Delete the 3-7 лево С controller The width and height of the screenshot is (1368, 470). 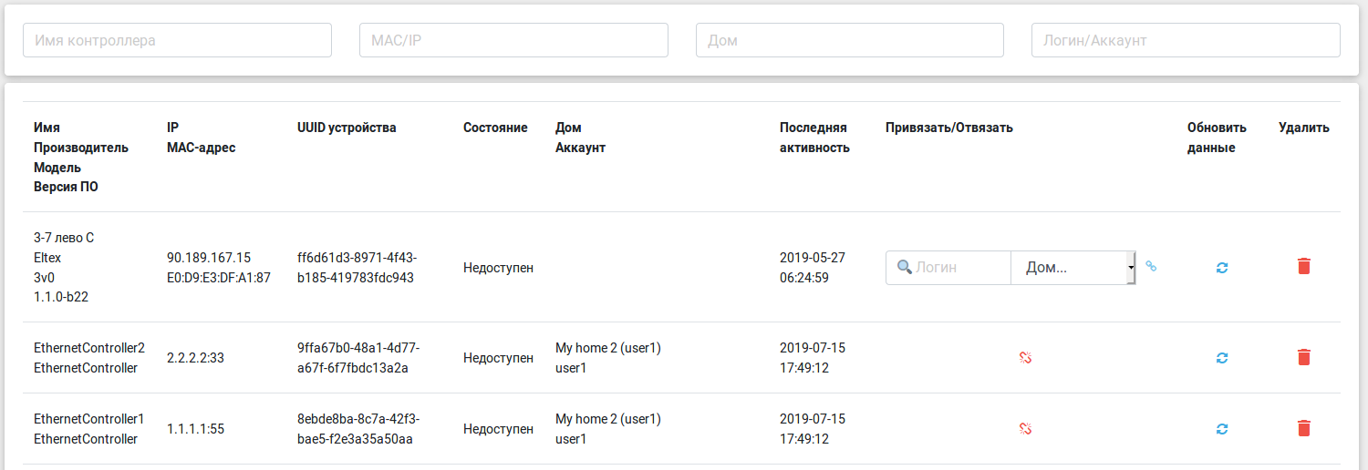[x=1304, y=266]
